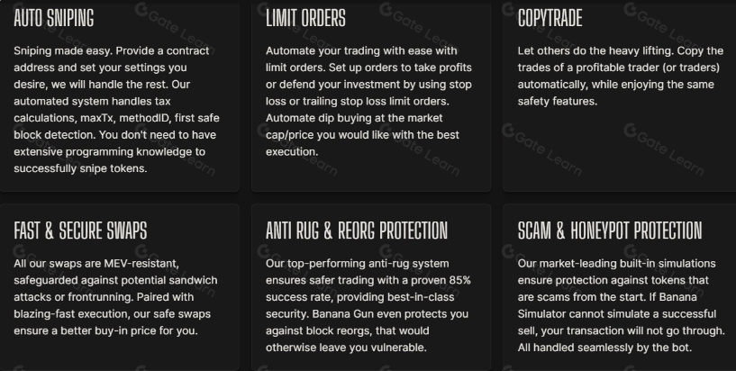Click the Auto Sniping heading

click(x=53, y=18)
